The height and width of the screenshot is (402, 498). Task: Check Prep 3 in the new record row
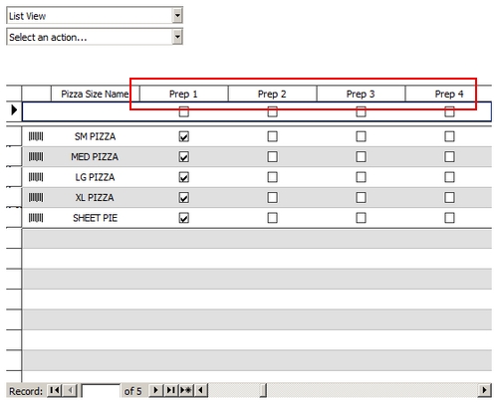point(361,111)
